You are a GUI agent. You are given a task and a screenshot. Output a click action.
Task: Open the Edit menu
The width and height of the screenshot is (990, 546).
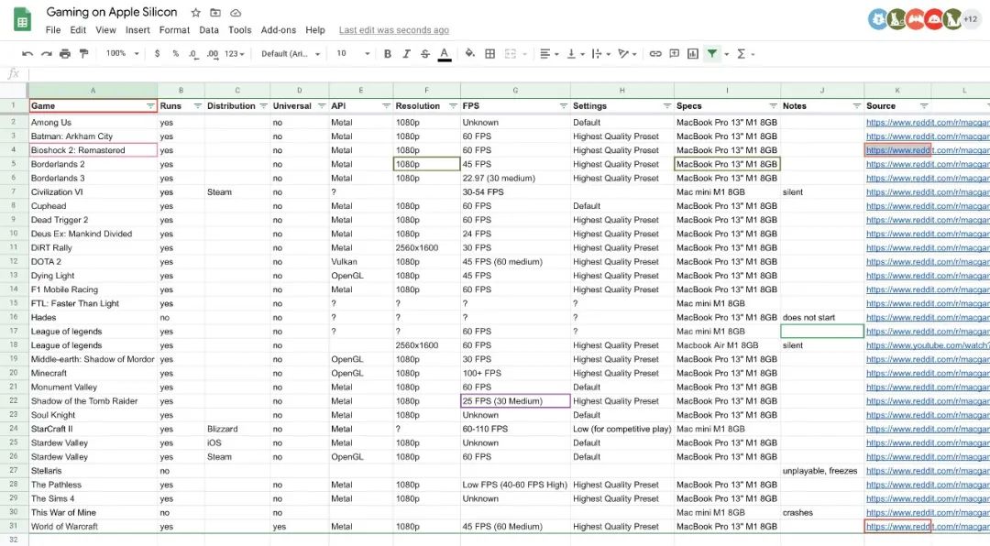point(78,29)
